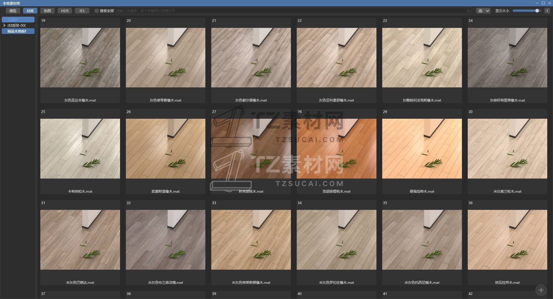553x299 pixels.
Task: Click the file name 林肯胡桃木.mat
Action: (x=251, y=191)
